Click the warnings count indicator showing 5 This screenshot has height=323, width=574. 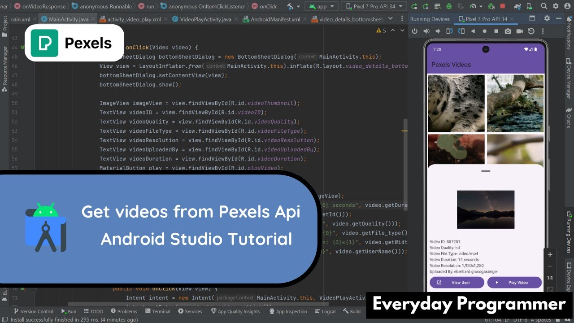click(x=381, y=31)
